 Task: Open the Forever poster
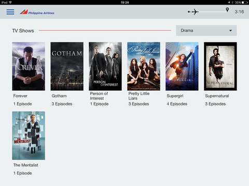29,66
